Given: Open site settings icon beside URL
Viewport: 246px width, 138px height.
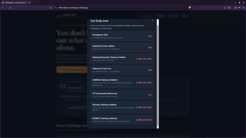Looking at the screenshot, I should (x=56, y=8).
